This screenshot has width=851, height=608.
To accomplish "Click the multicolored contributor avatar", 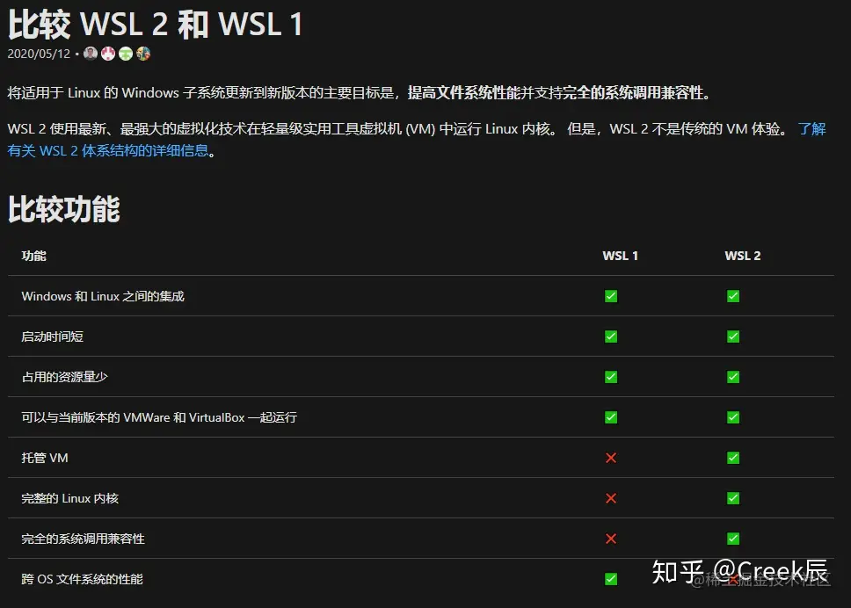I will click(143, 54).
